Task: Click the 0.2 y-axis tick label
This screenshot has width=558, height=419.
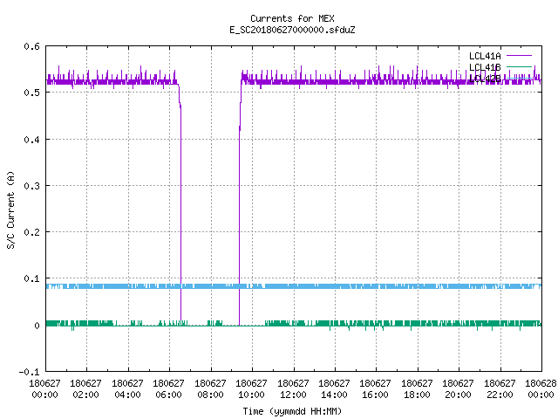Action: pos(31,232)
